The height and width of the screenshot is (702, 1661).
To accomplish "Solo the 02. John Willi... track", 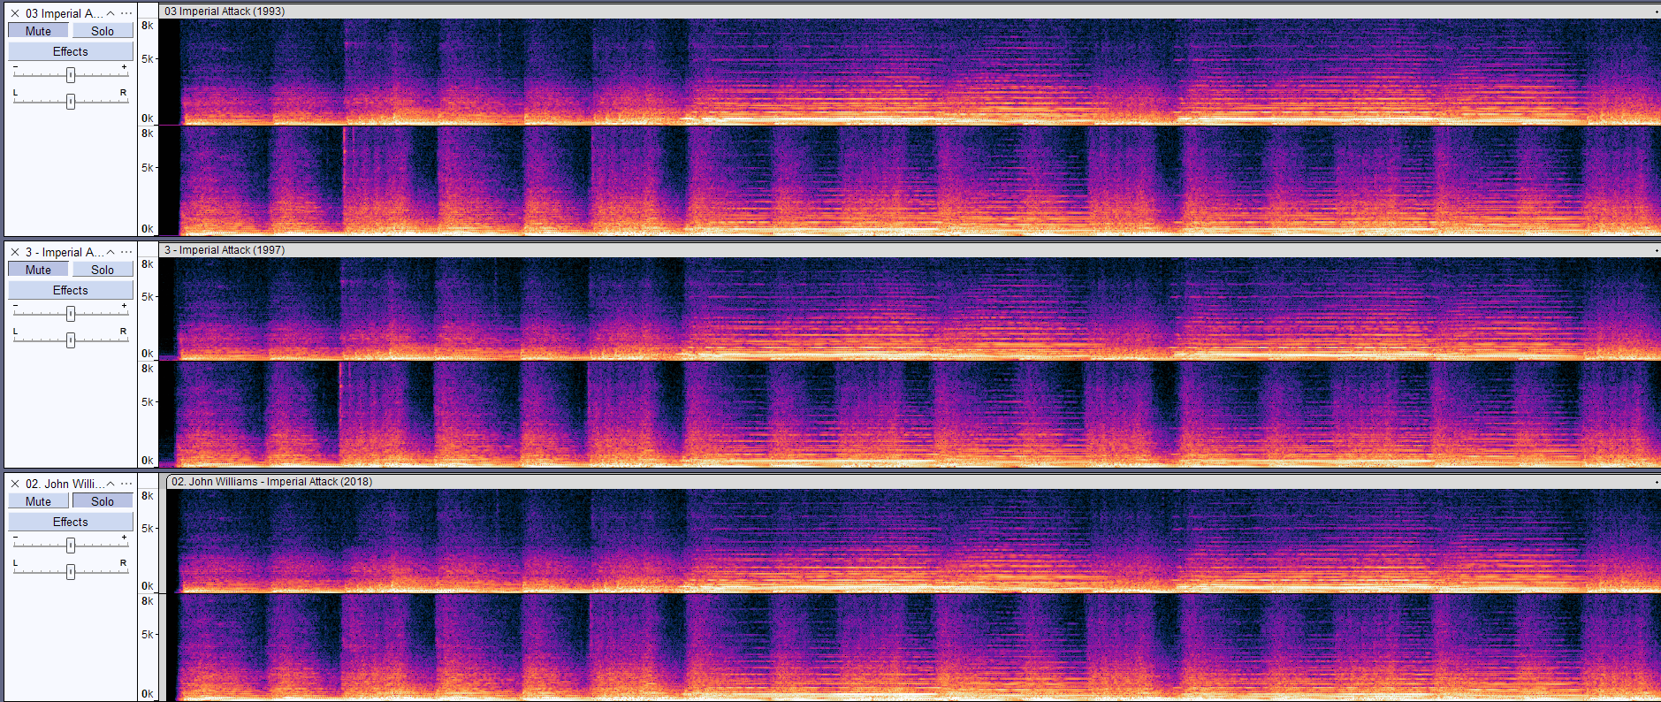I will click(x=103, y=501).
